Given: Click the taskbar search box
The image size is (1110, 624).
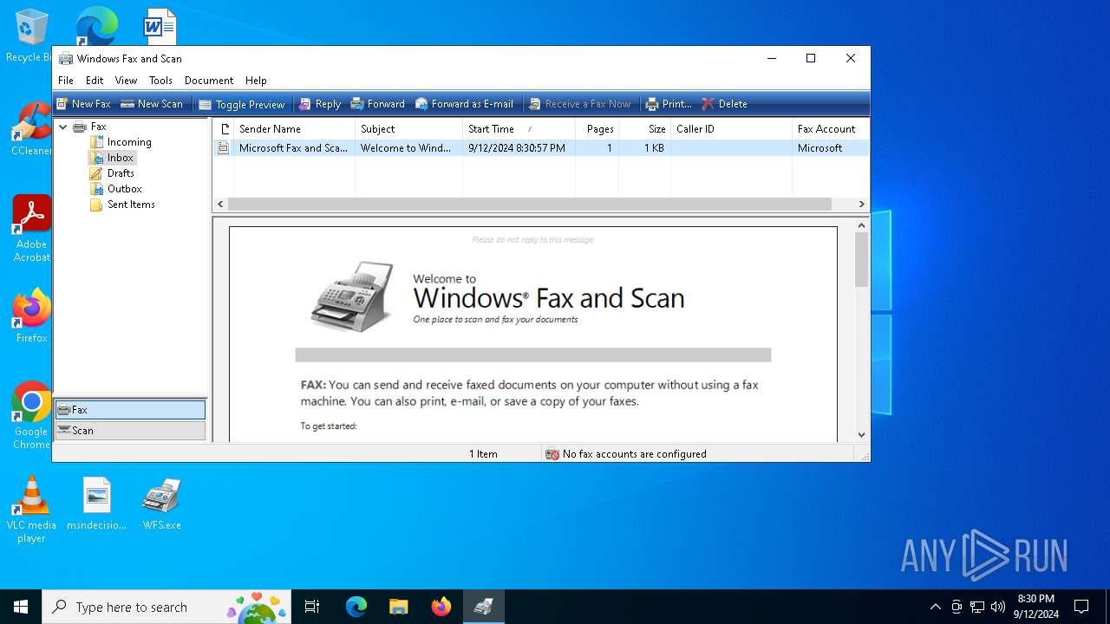Looking at the screenshot, I should (168, 607).
